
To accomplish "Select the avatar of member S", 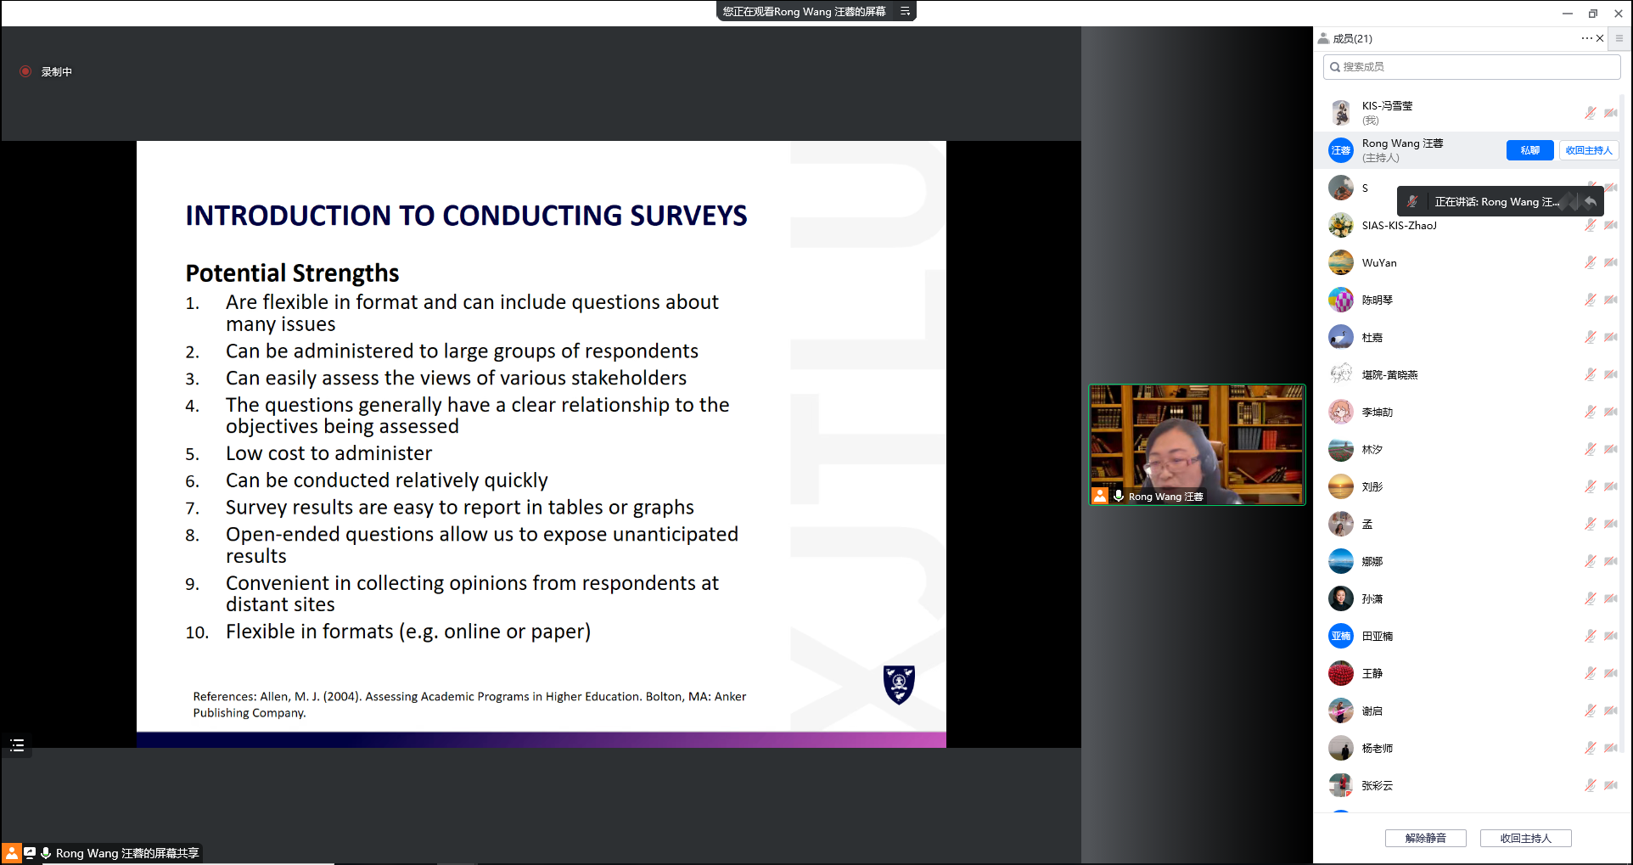I will (x=1341, y=188).
